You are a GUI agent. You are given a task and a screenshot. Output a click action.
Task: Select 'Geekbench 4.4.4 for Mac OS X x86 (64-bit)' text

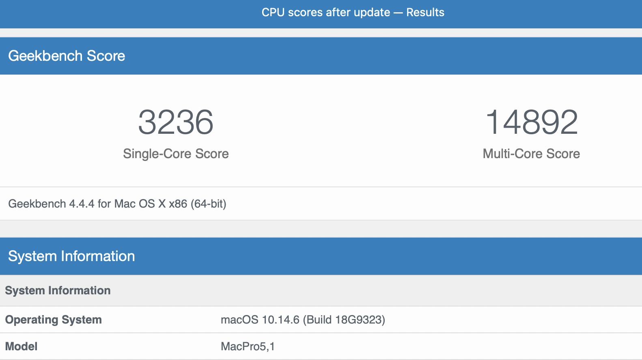click(x=117, y=204)
